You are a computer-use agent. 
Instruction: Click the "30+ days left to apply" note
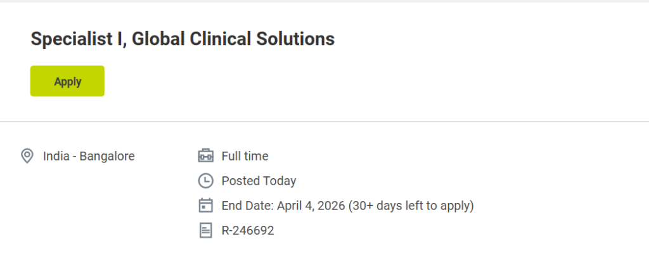tap(412, 206)
